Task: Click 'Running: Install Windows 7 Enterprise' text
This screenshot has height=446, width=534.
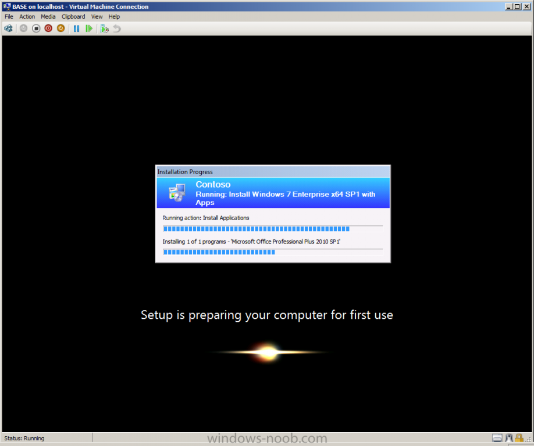Action: (286, 198)
